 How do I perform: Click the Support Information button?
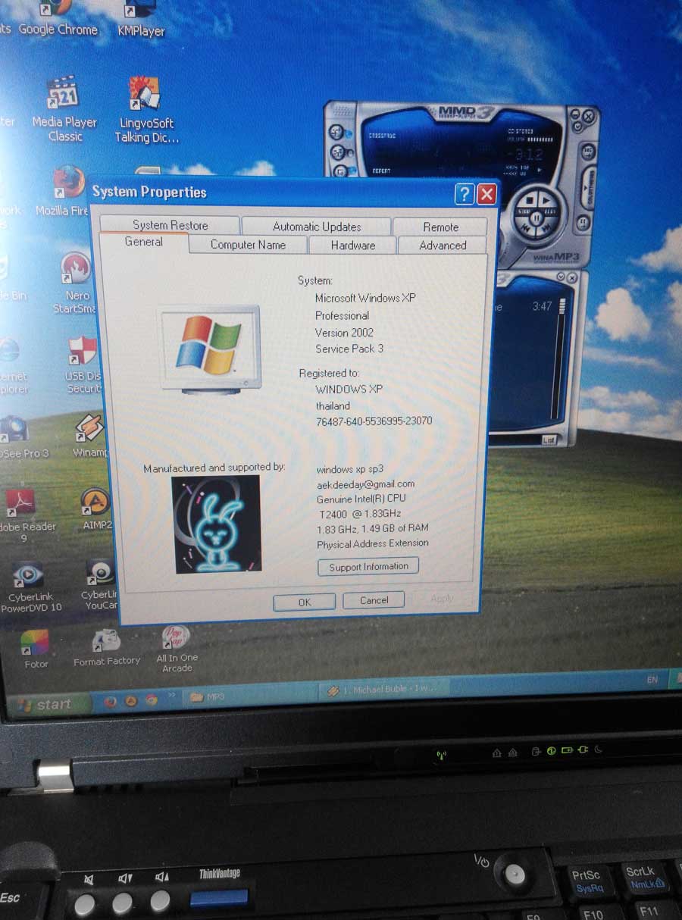tap(368, 566)
